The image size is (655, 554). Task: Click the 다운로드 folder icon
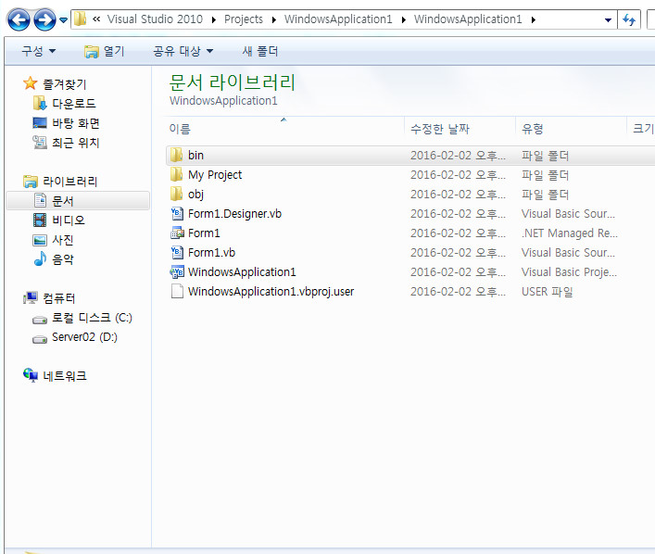(x=40, y=103)
